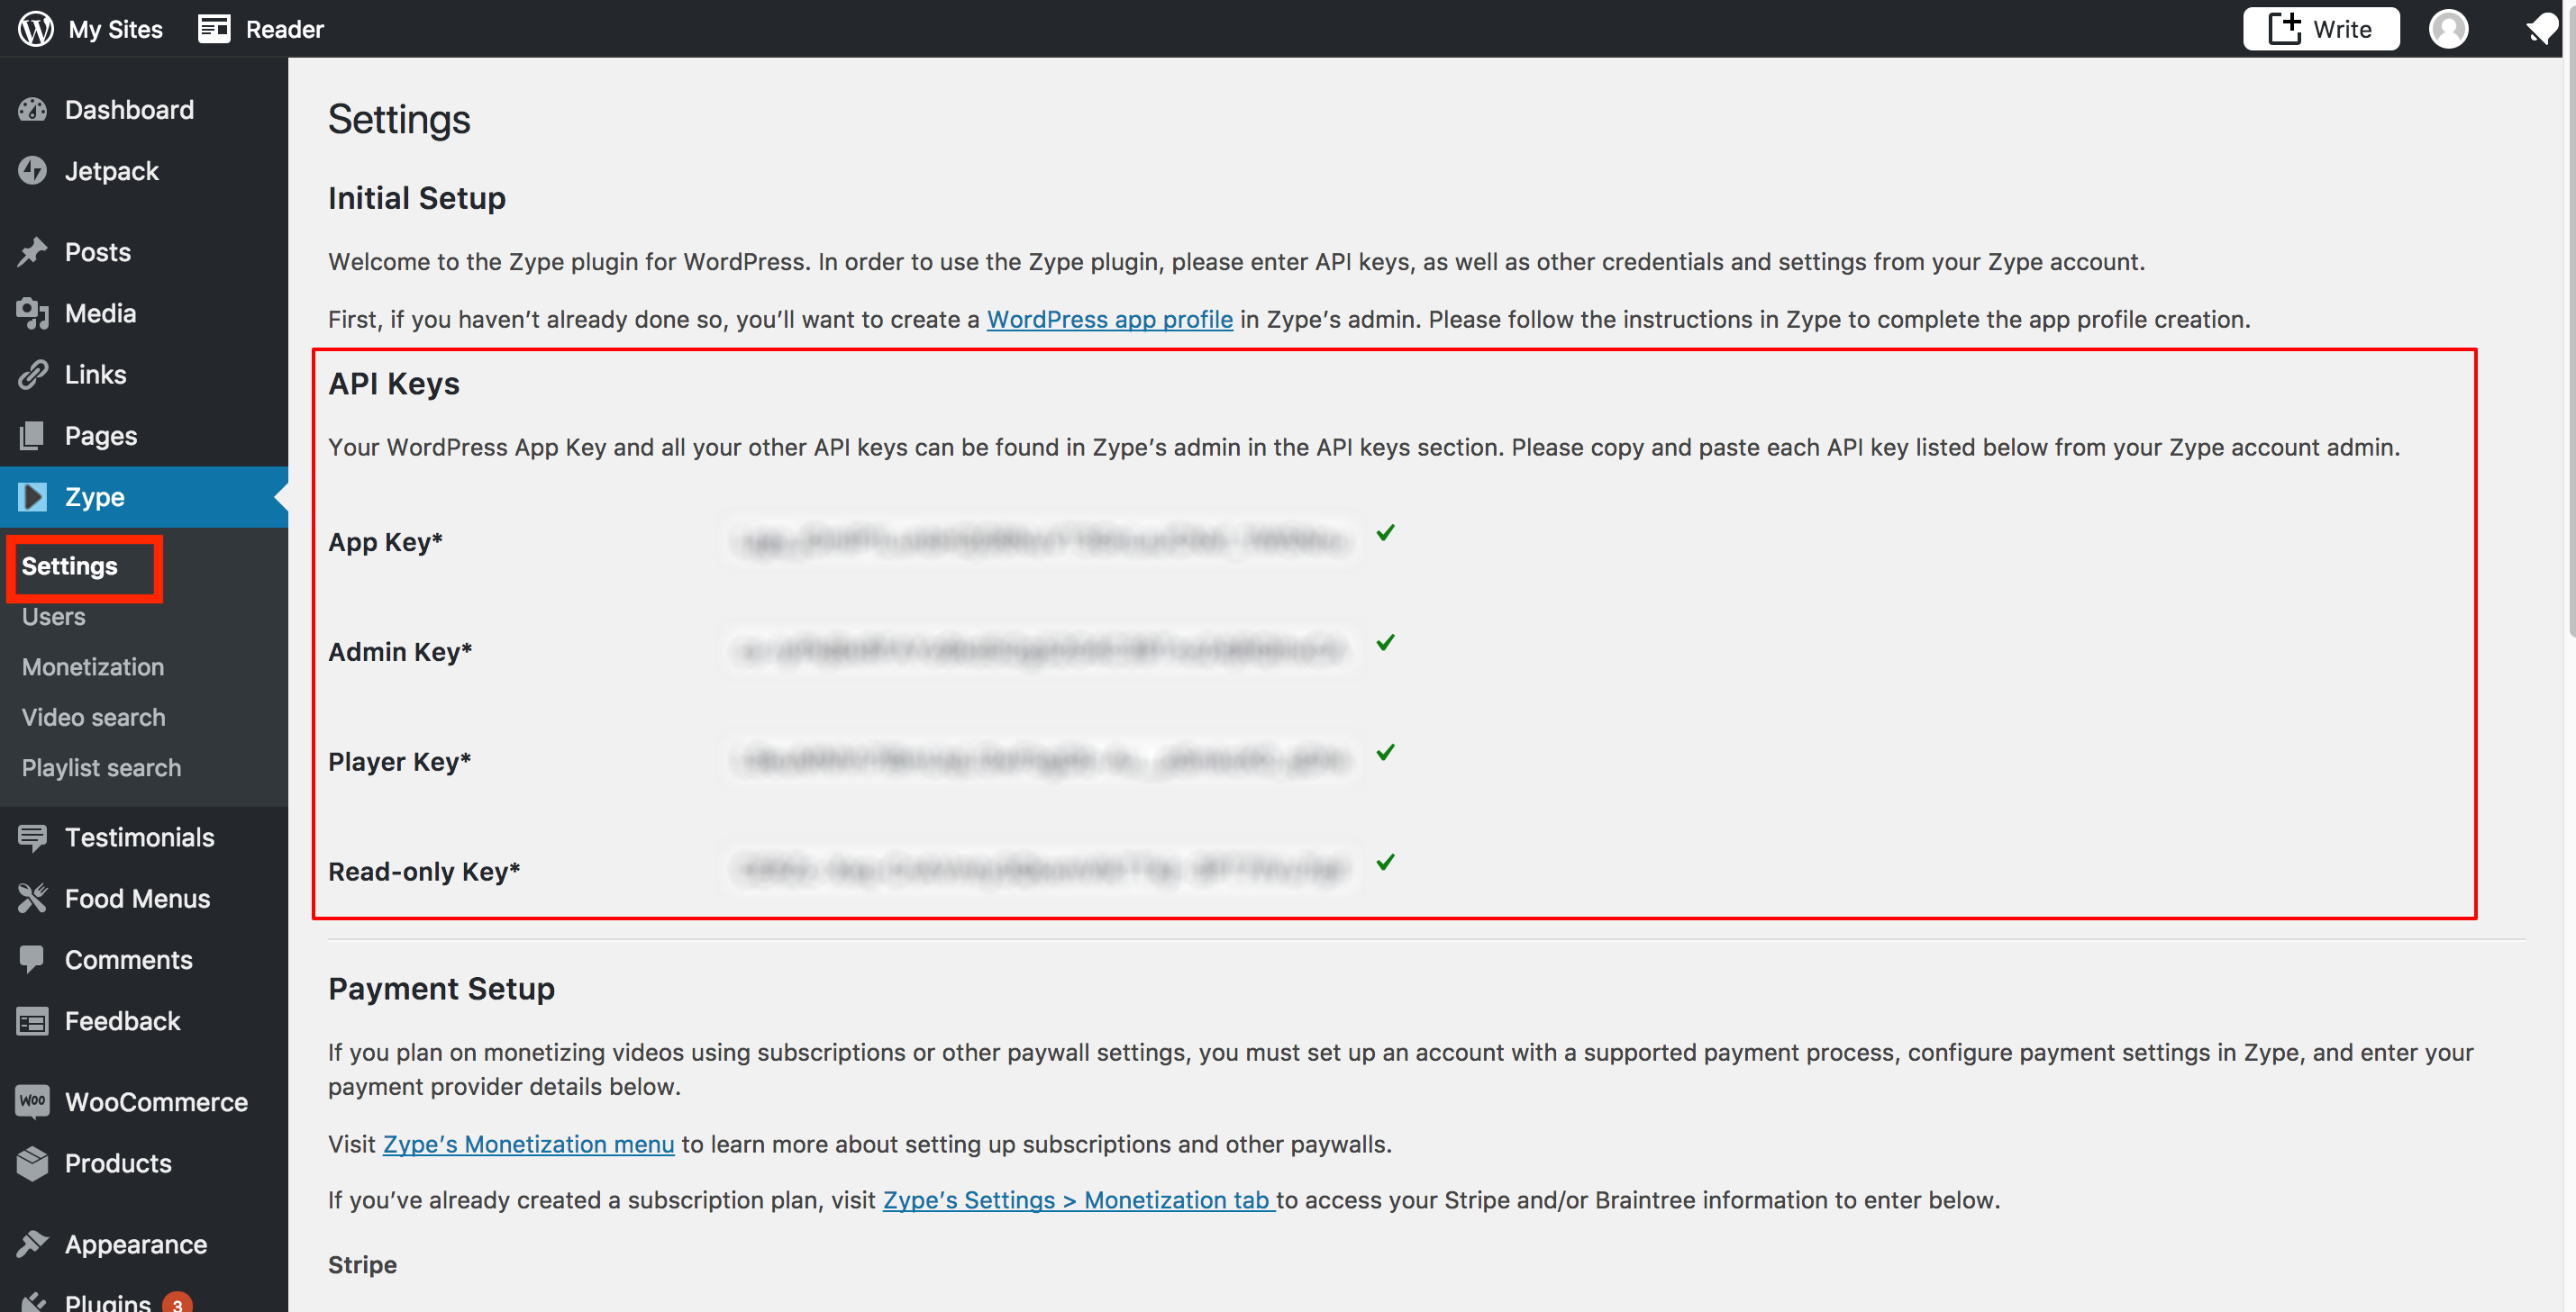2576x1312 pixels.
Task: Click the Player Key input field
Action: pyautogui.click(x=1040, y=760)
